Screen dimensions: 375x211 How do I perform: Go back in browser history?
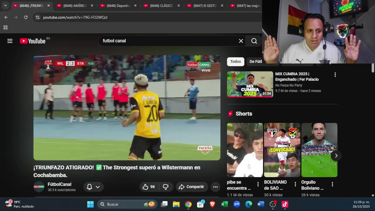coord(6,17)
